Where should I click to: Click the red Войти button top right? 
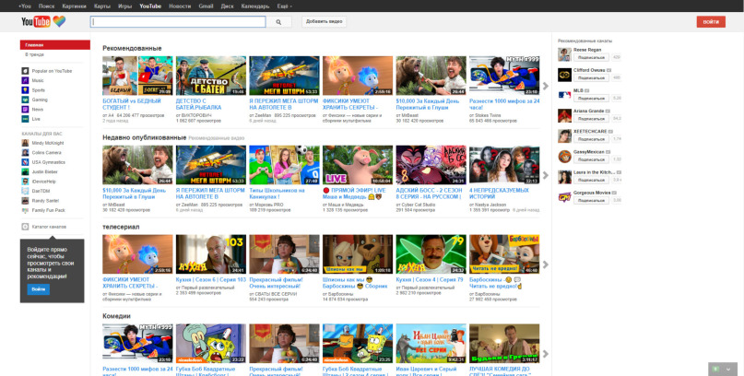711,22
